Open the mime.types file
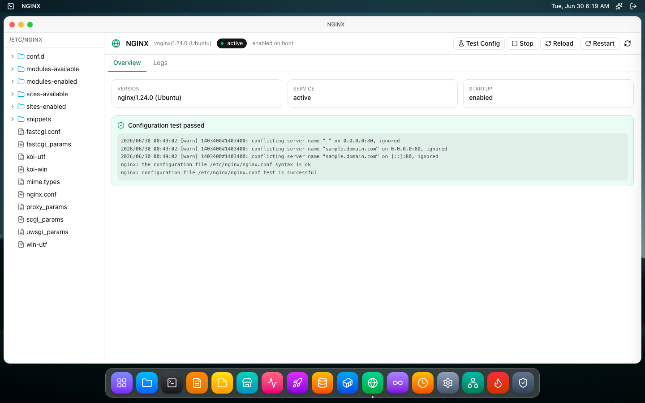The image size is (645, 403). pos(54,182)
